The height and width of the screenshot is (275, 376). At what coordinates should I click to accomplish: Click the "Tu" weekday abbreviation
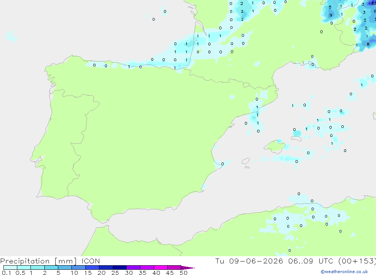[220, 261]
